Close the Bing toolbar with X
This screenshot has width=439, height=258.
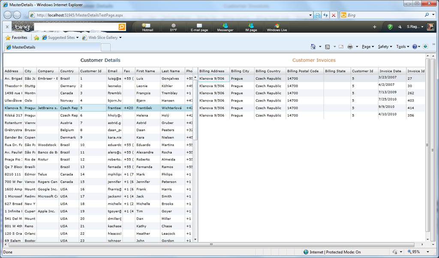7,27
